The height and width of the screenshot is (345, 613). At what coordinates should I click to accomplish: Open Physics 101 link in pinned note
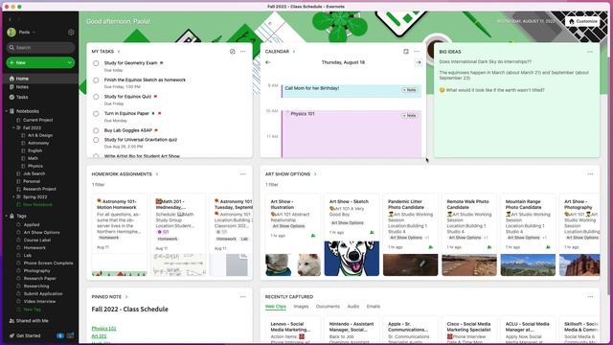pyautogui.click(x=104, y=329)
